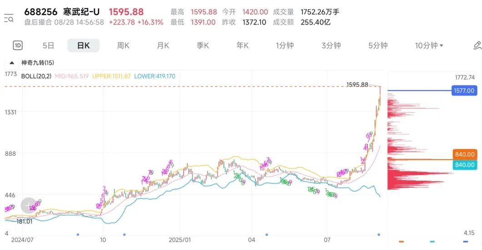Switch to the 周K tab
This screenshot has height=250, width=482.
[x=123, y=45]
